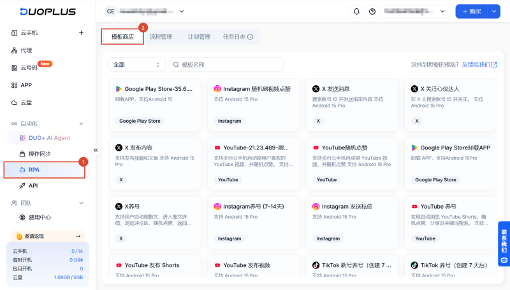Switch to the 任务日志 tab
The image size is (510, 290).
click(x=234, y=37)
